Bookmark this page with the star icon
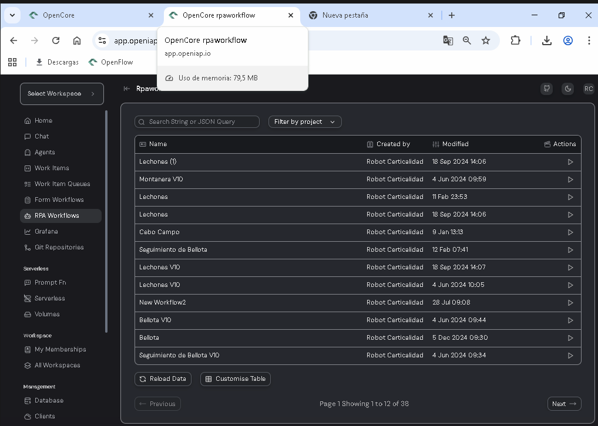This screenshot has height=426, width=598. 486,40
